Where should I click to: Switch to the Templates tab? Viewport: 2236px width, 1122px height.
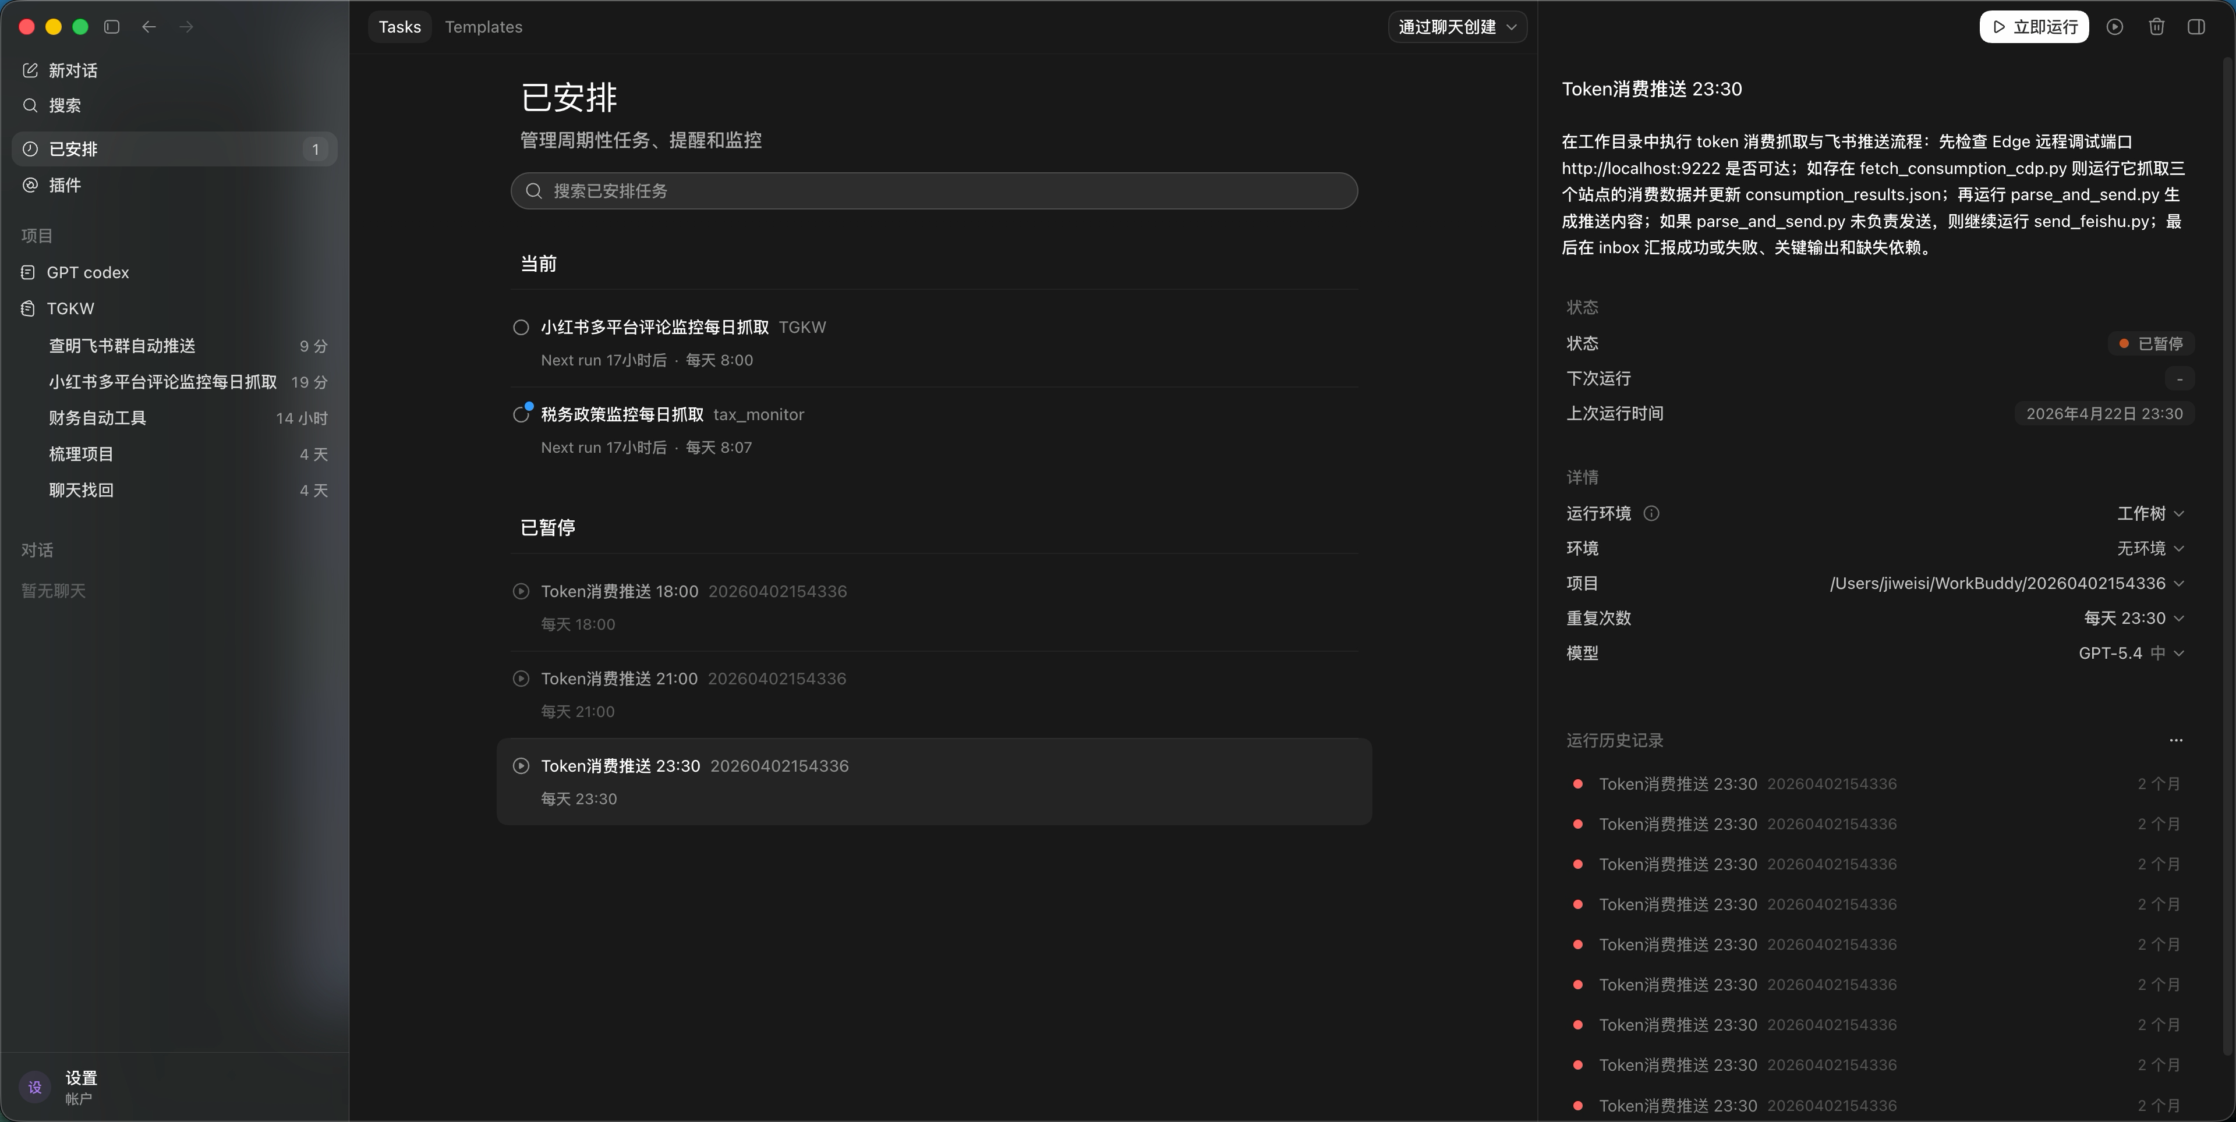coord(483,27)
